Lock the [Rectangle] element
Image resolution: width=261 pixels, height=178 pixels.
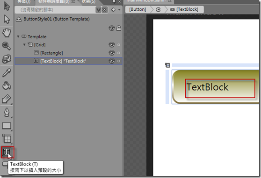(x=119, y=53)
